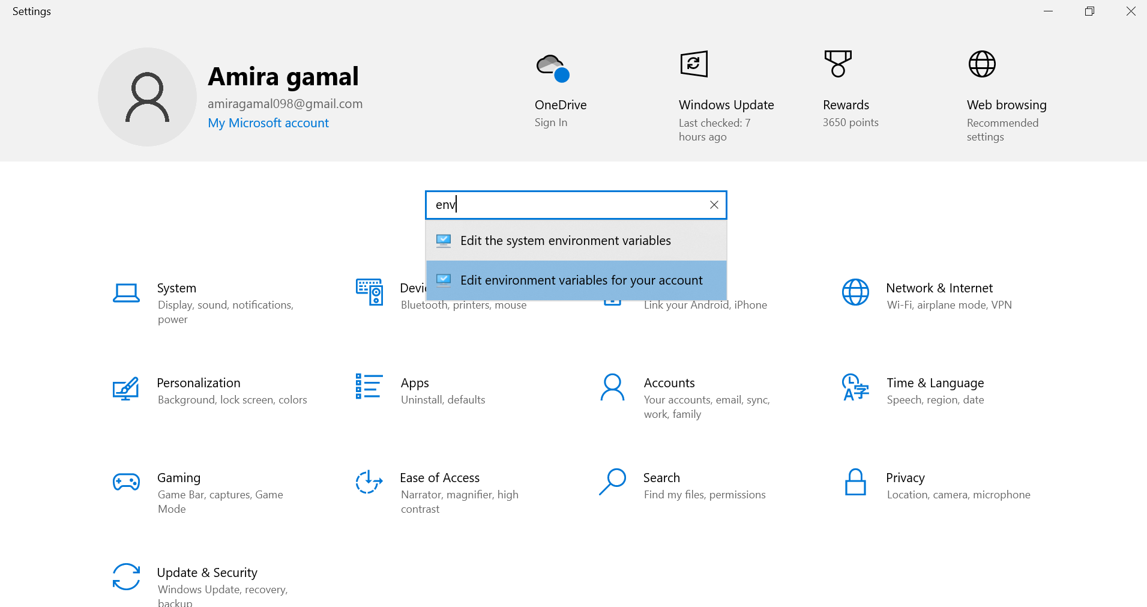Open the Time & Language icon

(855, 387)
